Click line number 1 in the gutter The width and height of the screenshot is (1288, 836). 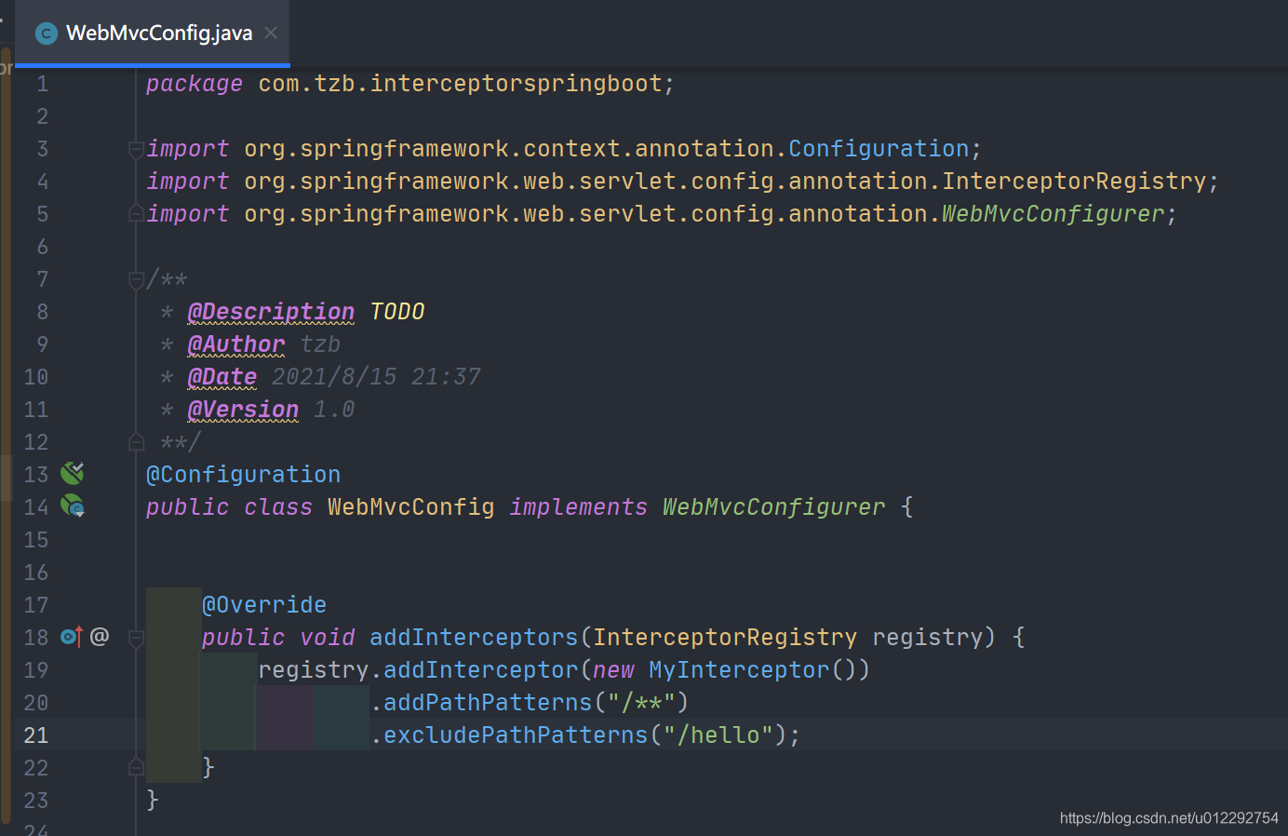[x=43, y=84]
